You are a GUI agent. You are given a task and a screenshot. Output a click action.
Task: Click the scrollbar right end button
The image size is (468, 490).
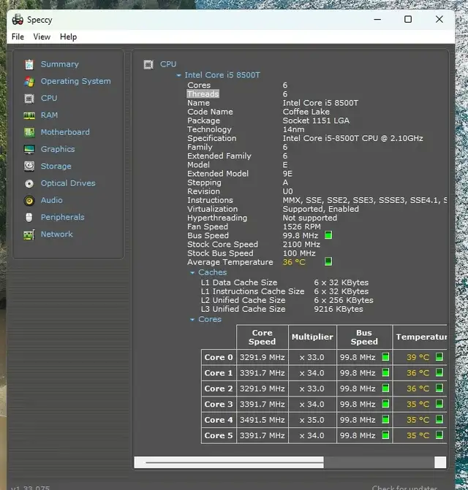click(440, 462)
